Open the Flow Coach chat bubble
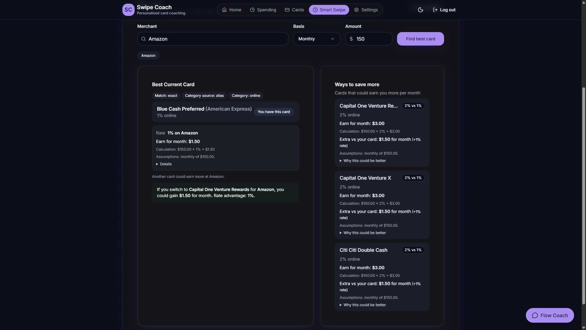 click(550, 315)
